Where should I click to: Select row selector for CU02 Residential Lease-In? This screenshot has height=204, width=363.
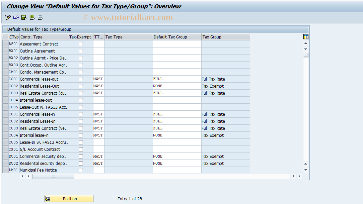click(x=5, y=121)
